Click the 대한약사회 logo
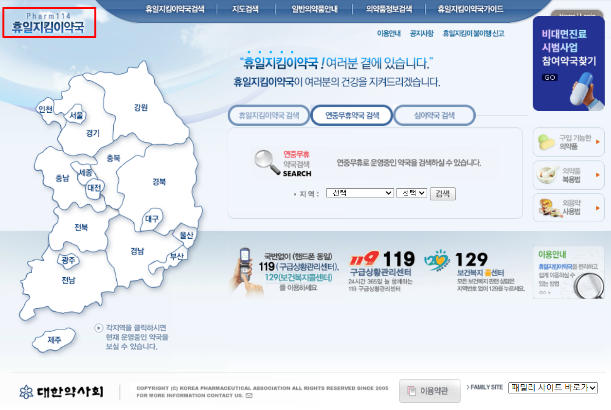This screenshot has width=611, height=410. point(61,392)
